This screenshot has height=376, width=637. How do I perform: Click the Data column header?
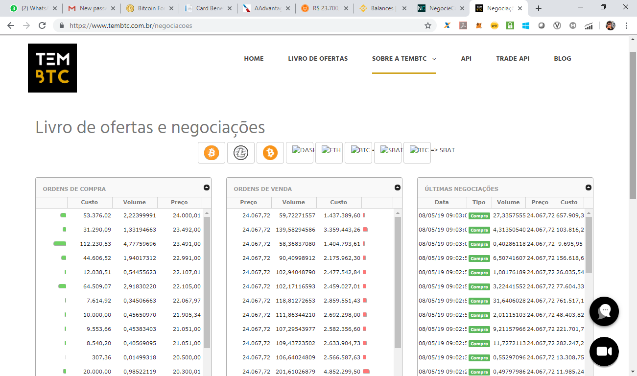pyautogui.click(x=441, y=202)
